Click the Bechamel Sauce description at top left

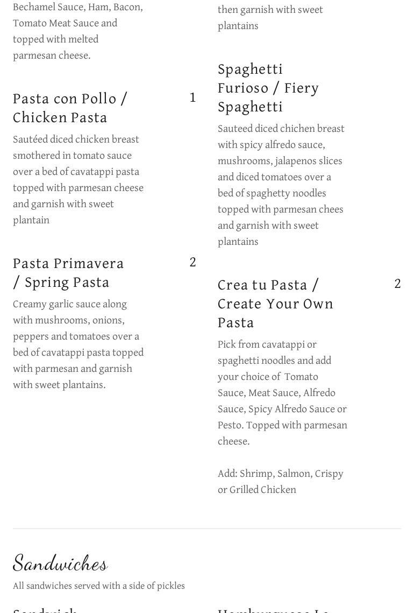coord(78,31)
